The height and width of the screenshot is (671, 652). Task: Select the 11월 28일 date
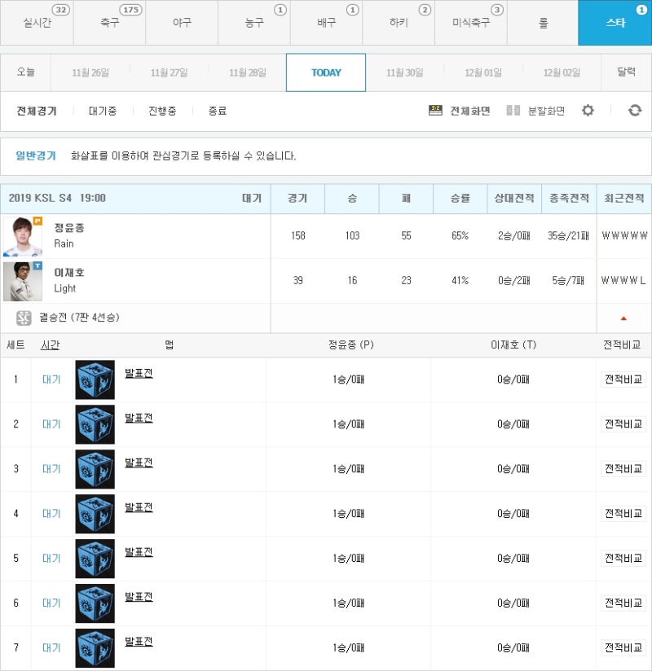point(248,72)
